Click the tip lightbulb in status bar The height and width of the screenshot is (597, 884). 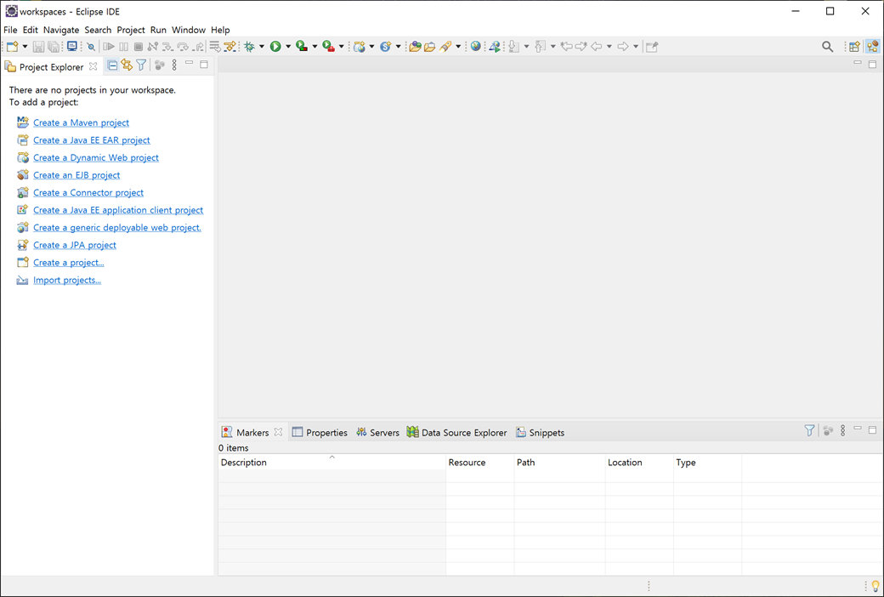point(875,586)
